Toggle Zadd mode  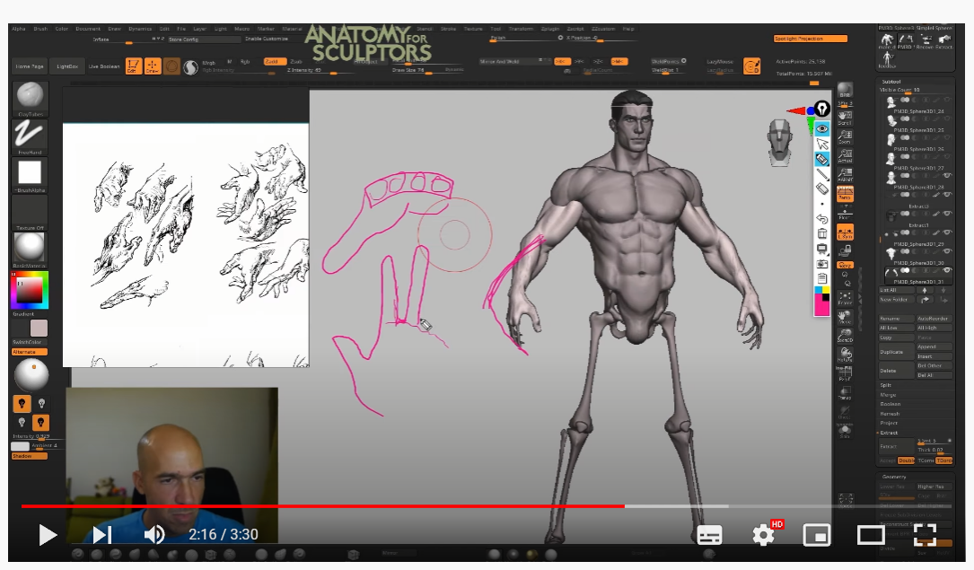pyautogui.click(x=275, y=61)
